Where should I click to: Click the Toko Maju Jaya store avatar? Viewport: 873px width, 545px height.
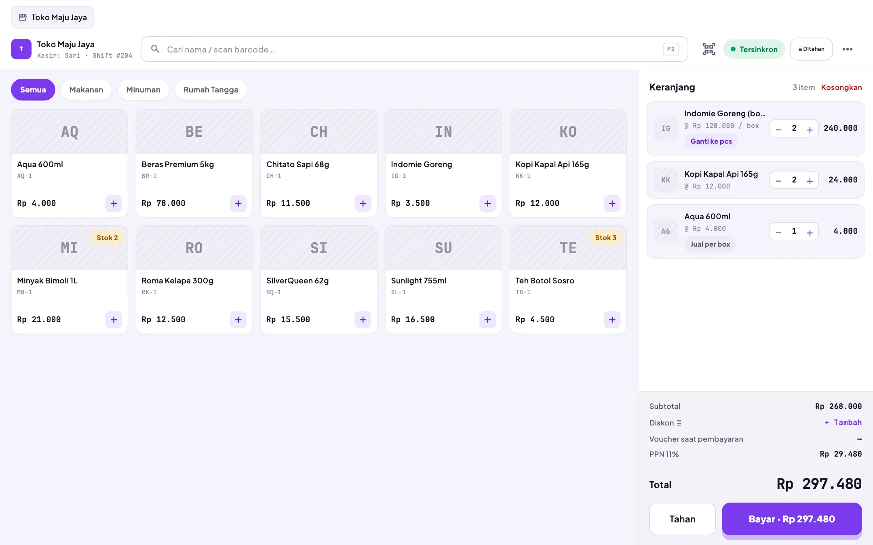tap(21, 49)
